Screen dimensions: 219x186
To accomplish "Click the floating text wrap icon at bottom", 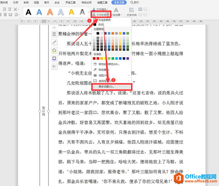I will tap(54, 66).
